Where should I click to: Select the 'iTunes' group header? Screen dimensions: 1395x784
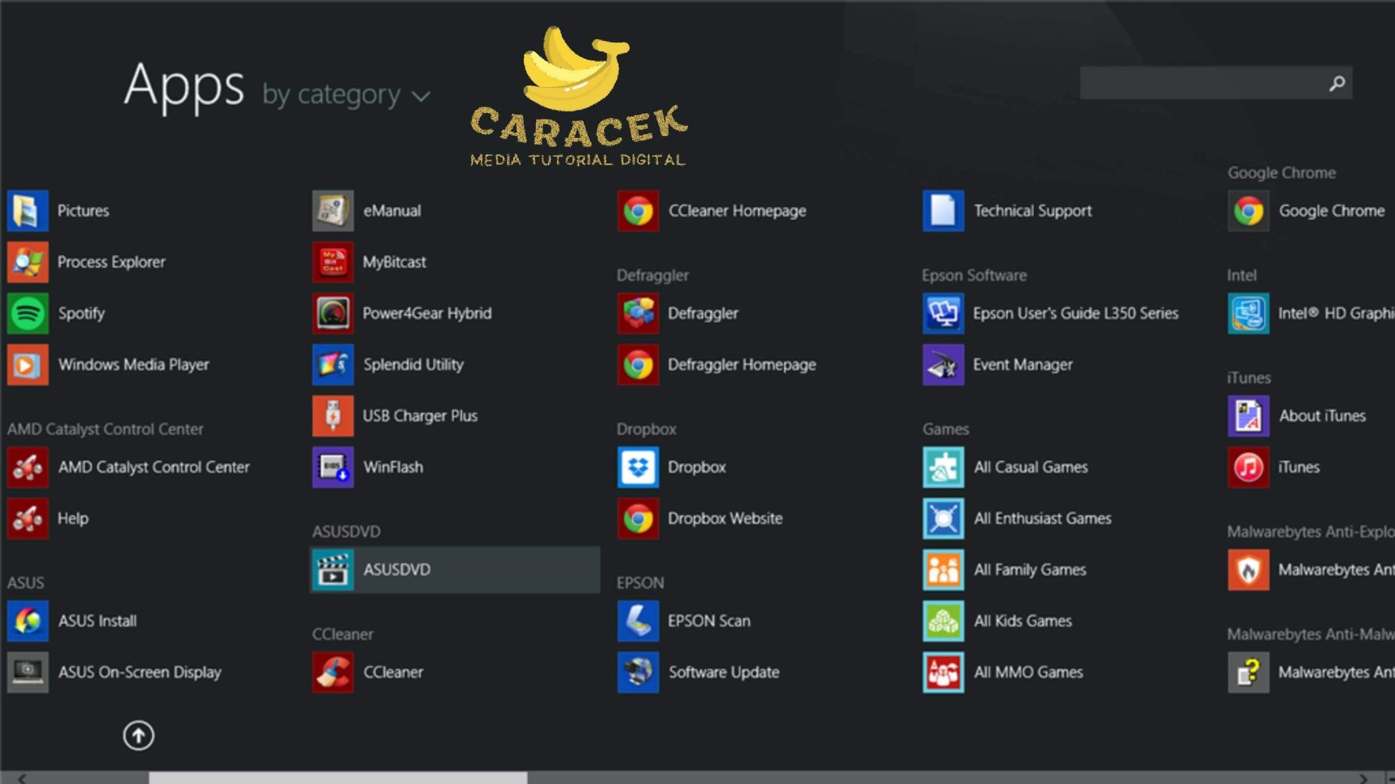click(1249, 378)
